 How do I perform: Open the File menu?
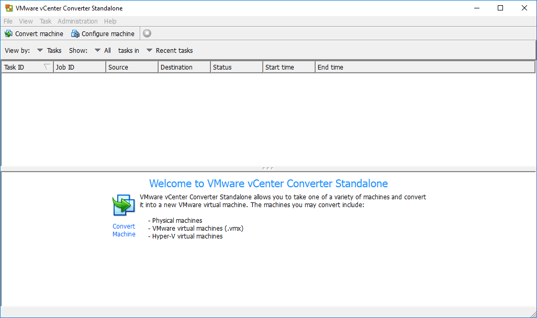tap(8, 21)
